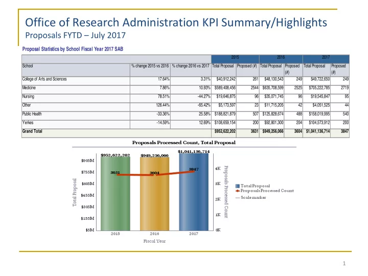Click the blue 2016 header cell in the table
Image resolution: width=368 pixels, height=276 pixels.
[x=281, y=59]
